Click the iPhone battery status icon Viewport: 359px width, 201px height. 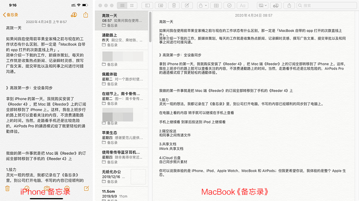[x=85, y=5]
